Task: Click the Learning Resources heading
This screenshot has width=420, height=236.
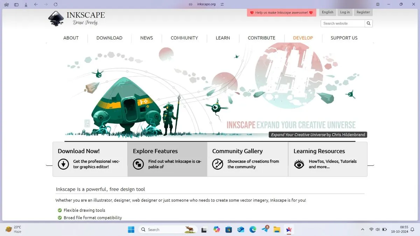Action: point(319,151)
